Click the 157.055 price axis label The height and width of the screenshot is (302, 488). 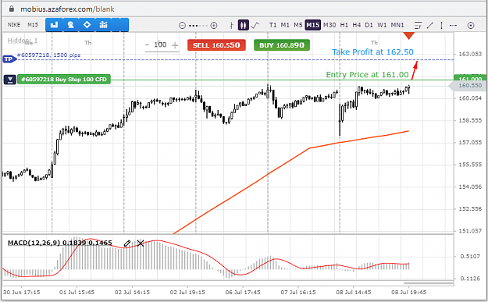[x=470, y=143]
